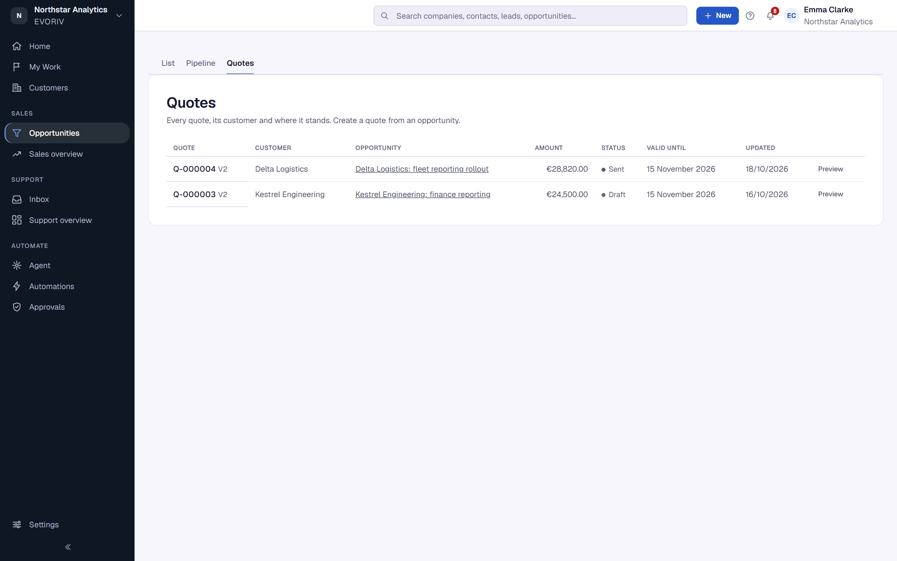Click the €28,820.00 amount
Image resolution: width=897 pixels, height=561 pixels.
[567, 169]
